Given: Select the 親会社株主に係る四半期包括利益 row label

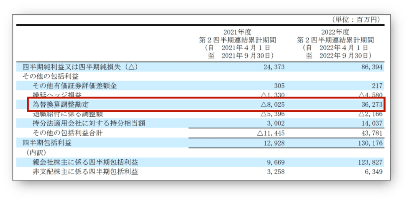Looking at the screenshot, I should (x=85, y=163).
